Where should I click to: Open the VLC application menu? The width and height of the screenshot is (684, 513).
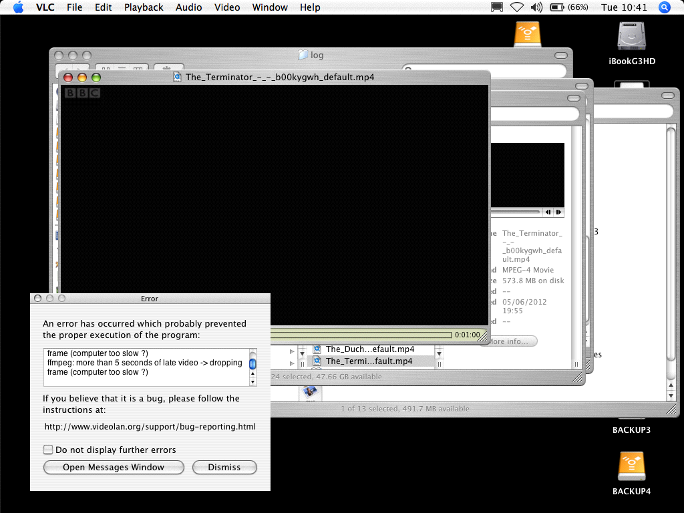[x=45, y=7]
